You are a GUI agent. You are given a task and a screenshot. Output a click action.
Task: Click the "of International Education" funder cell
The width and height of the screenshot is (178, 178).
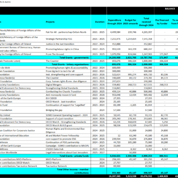(15, 136)
